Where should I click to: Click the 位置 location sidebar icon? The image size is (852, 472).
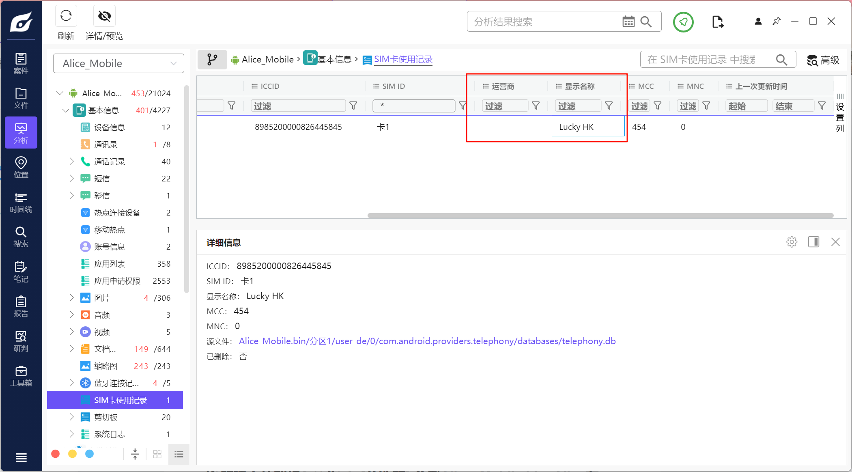[x=21, y=167]
